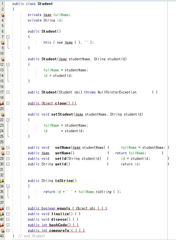Click warning/override gutter icon on finalize() line
176x240 pixels.
pos(2,214)
